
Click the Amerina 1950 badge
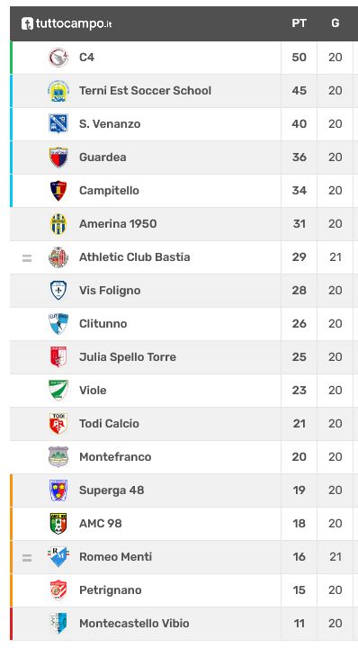coord(58,224)
